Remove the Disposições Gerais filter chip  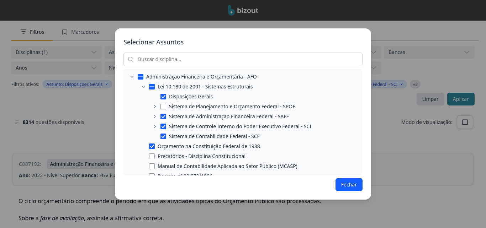[106, 85]
